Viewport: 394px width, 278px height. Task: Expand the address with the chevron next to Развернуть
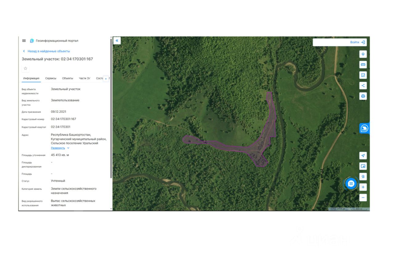(x=68, y=148)
